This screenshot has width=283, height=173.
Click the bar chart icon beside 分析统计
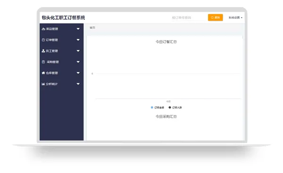pos(43,84)
